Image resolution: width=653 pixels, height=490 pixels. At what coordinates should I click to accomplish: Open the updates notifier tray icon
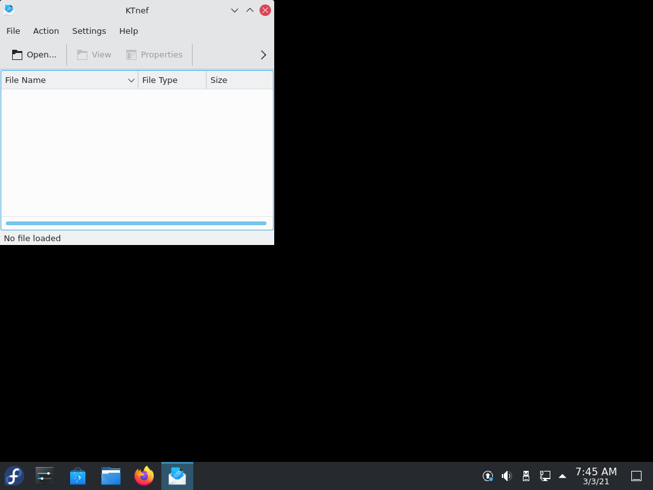(488, 476)
